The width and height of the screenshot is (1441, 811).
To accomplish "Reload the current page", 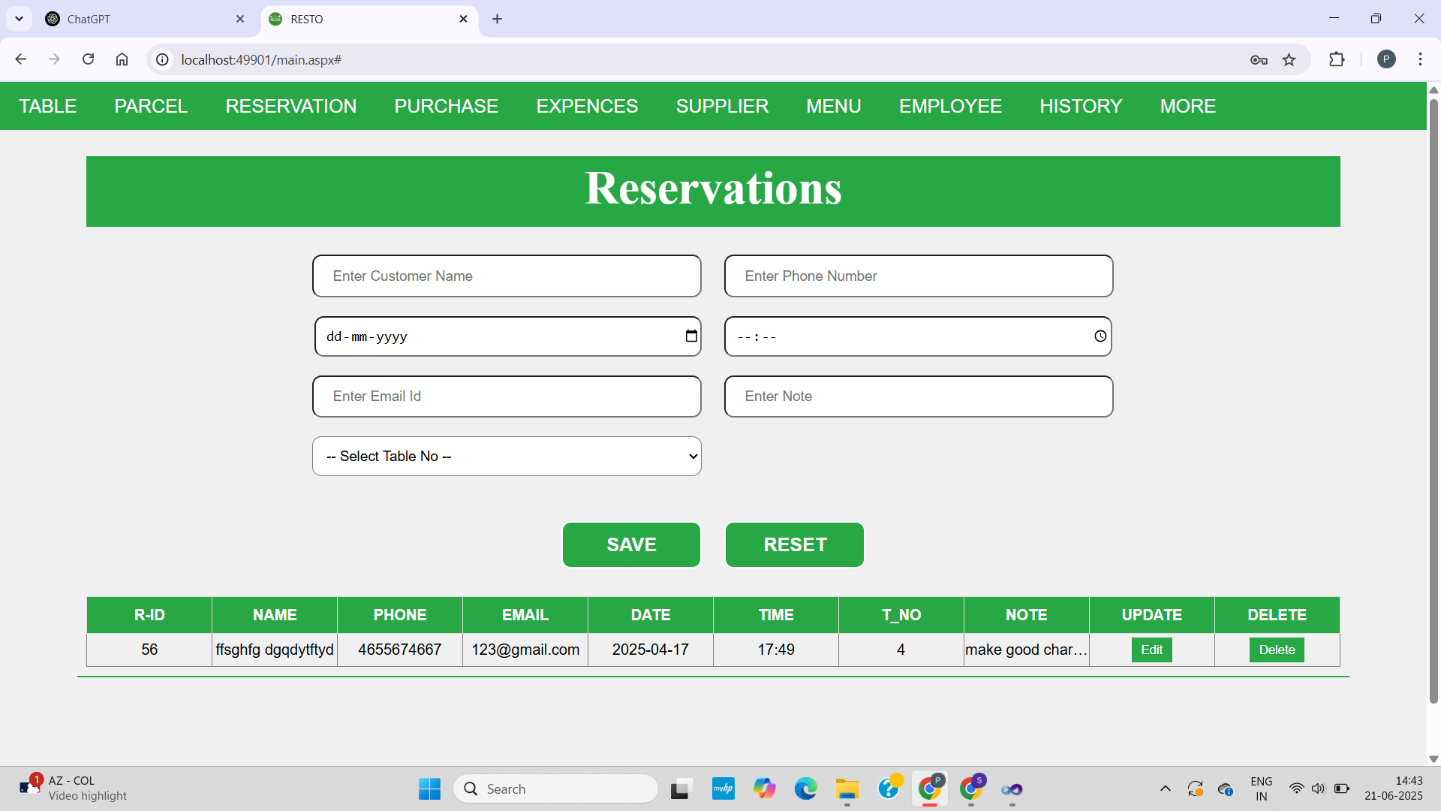I will pos(88,59).
